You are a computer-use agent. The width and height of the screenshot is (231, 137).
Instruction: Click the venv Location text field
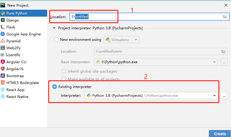[x=161, y=51]
